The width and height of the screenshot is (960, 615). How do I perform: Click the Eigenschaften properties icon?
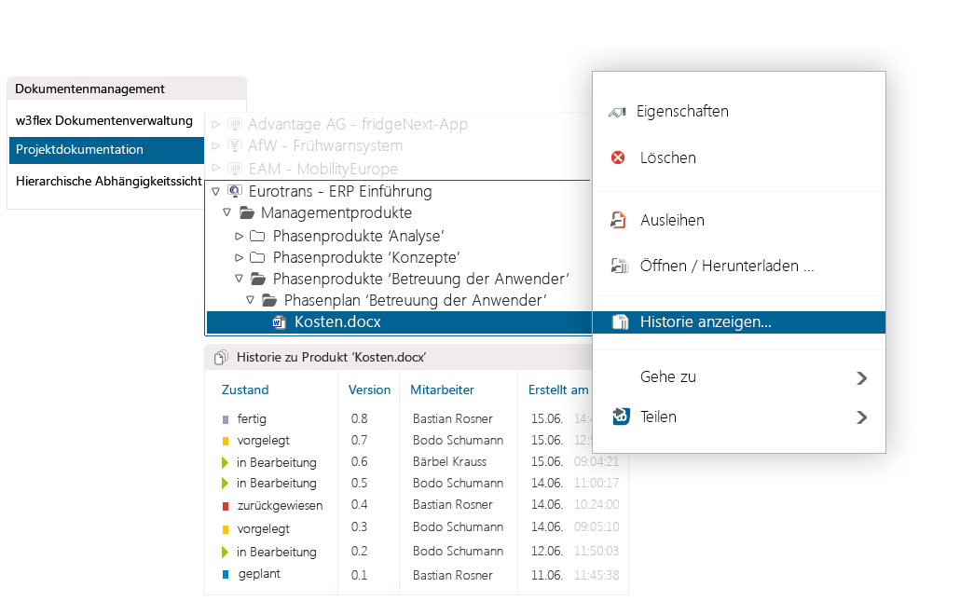tap(617, 112)
